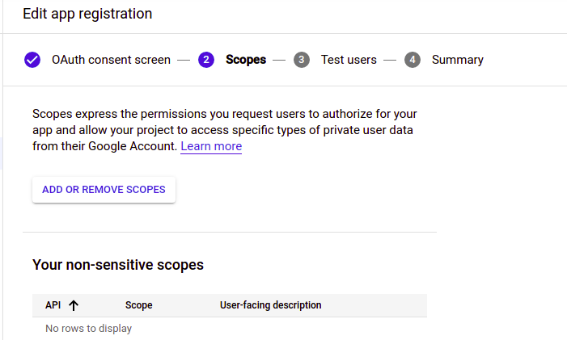Open the Learn more link about scopes
567x340 pixels.
pyautogui.click(x=211, y=146)
